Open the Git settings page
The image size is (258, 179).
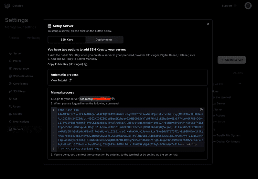tap(15, 99)
